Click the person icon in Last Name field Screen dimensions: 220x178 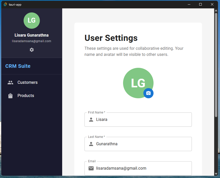(91, 144)
